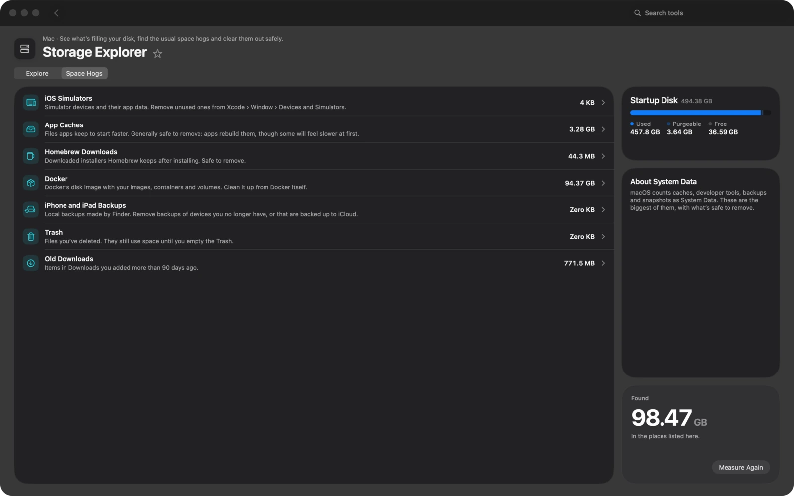
Task: Click the Used 457.8 GB value
Action: coord(645,132)
